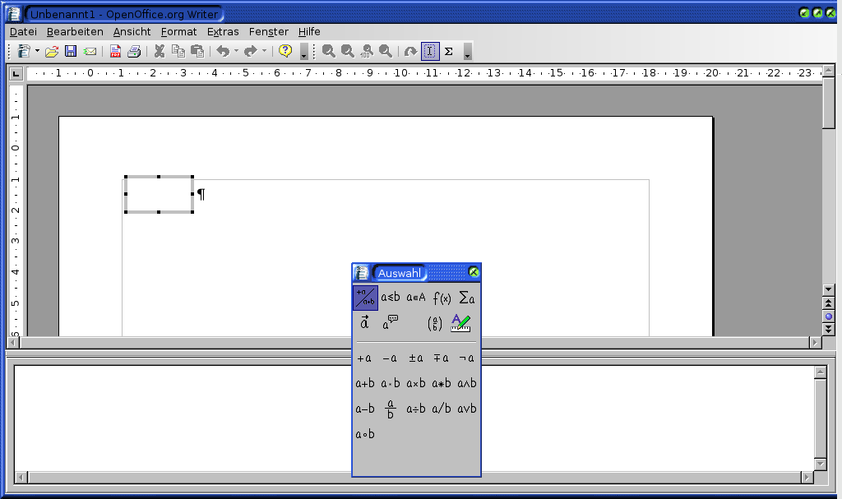Image resolution: width=842 pixels, height=499 pixels.
Task: Insert the fraction a over b
Action: pos(391,409)
